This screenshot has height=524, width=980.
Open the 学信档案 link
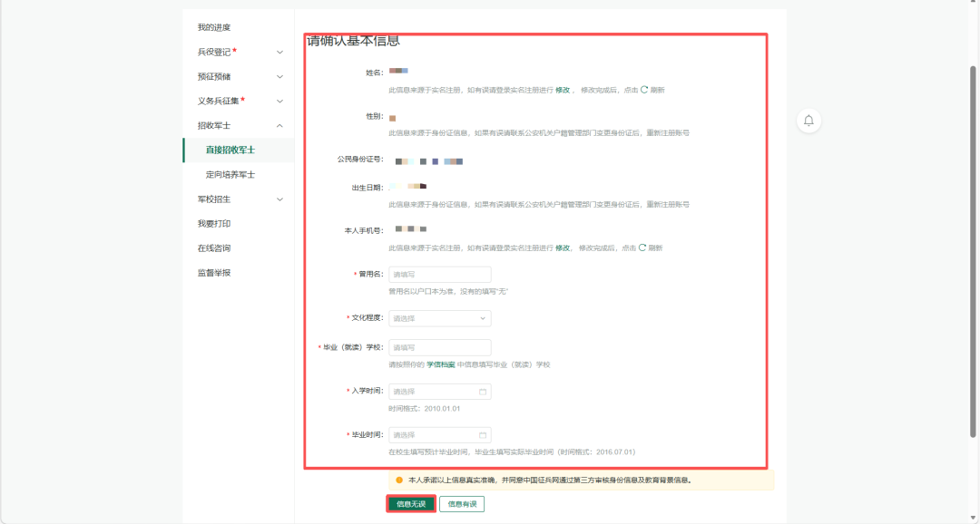[440, 364]
